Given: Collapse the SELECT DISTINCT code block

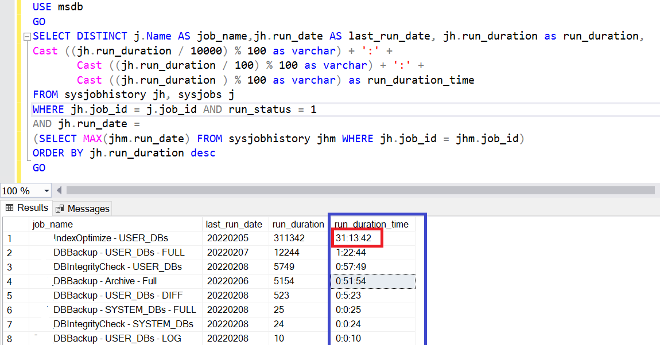Looking at the screenshot, I should (27, 37).
